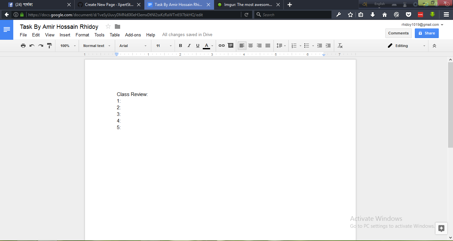Open the Insert menu

click(65, 35)
